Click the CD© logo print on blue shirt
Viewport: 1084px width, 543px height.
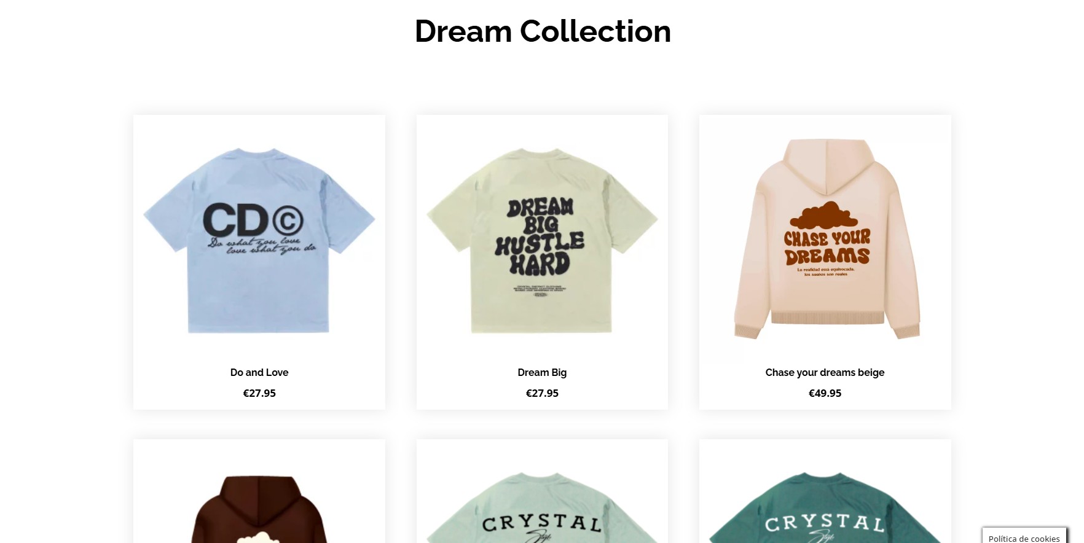[x=253, y=220]
